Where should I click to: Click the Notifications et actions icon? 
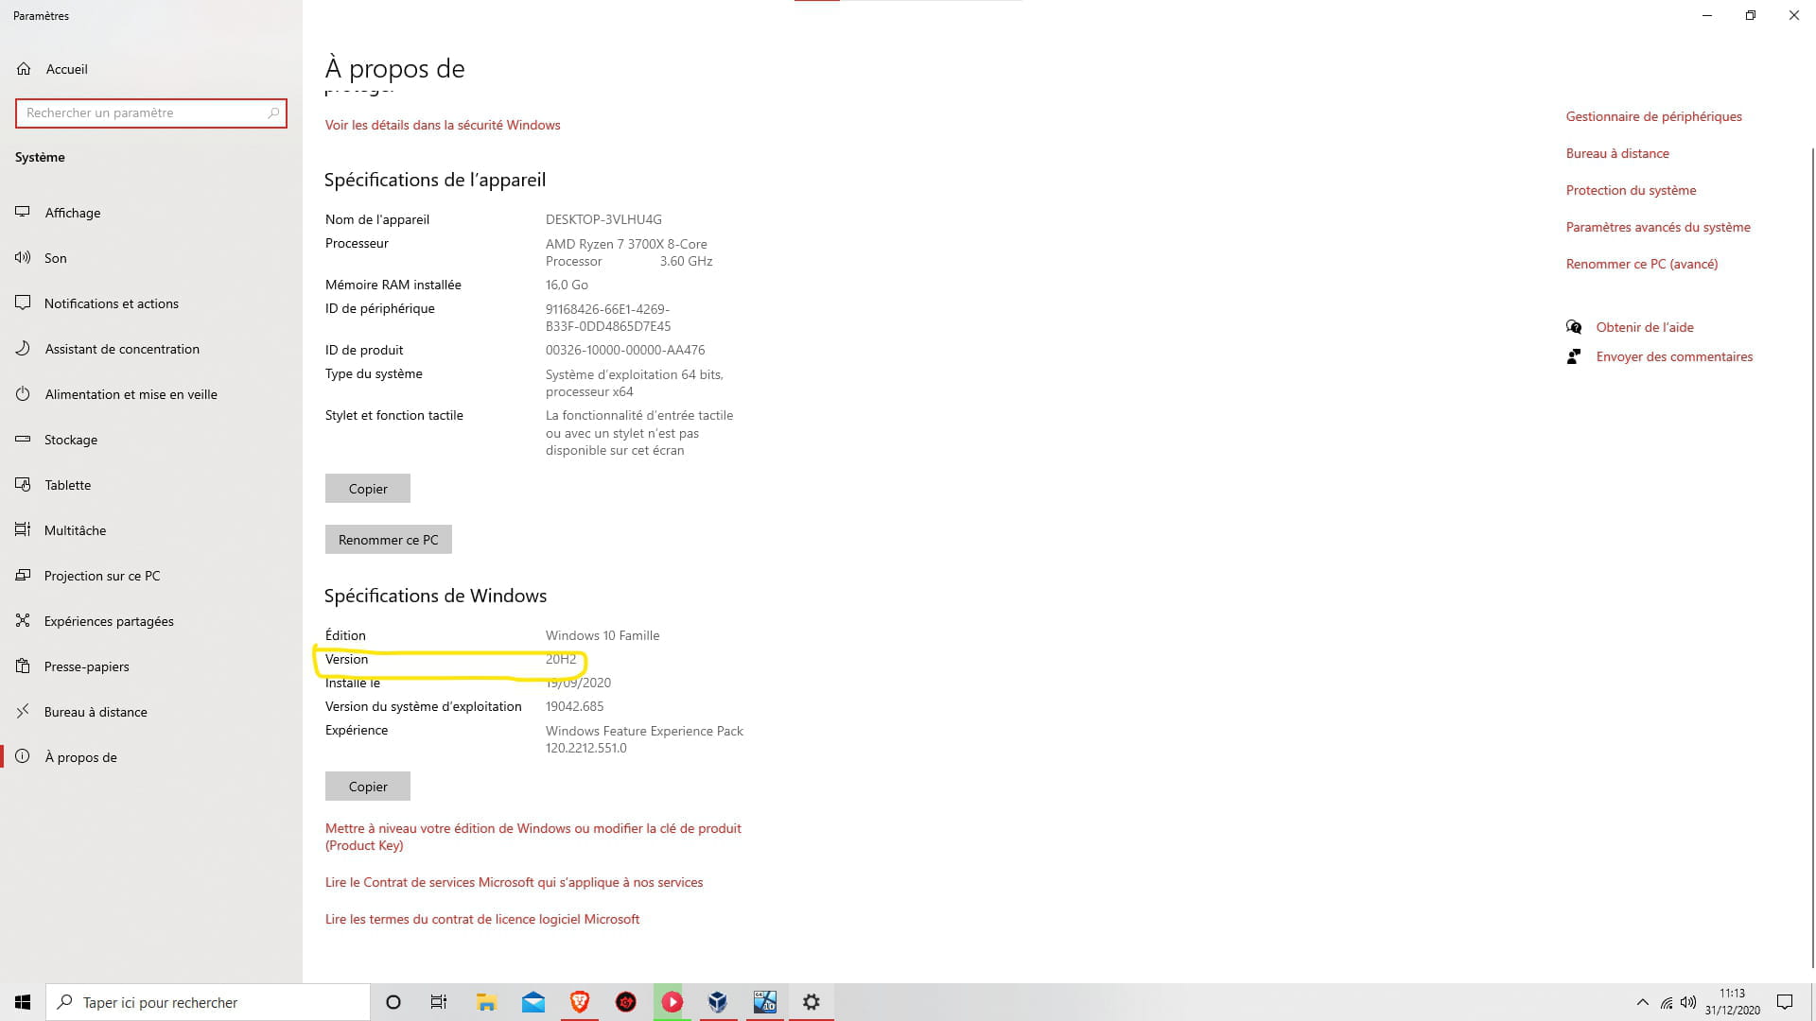click(23, 303)
